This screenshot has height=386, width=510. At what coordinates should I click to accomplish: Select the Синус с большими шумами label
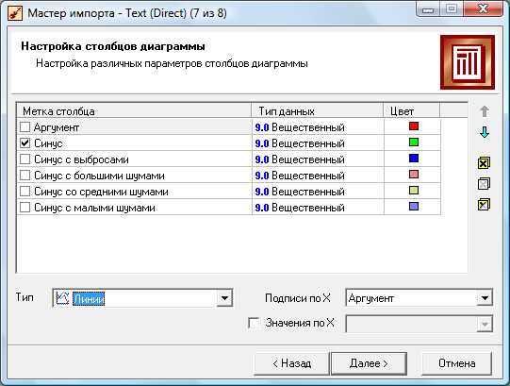pyautogui.click(x=99, y=176)
